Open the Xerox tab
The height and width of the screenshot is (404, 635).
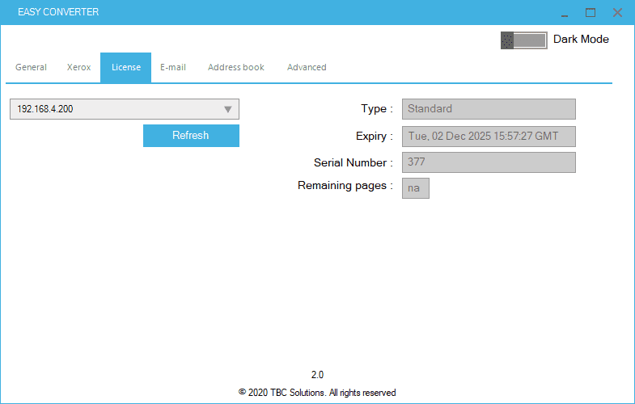pyautogui.click(x=78, y=67)
